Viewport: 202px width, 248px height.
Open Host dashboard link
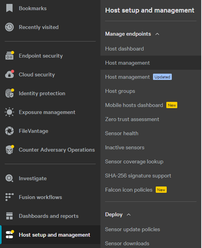pyautogui.click(x=124, y=49)
